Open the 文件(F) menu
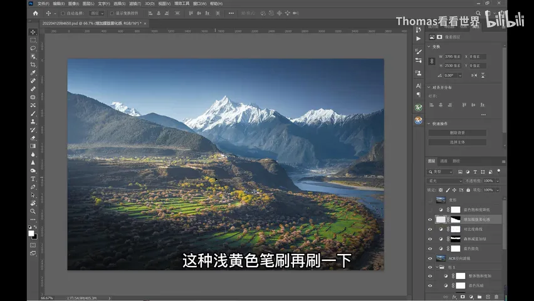This screenshot has height=301, width=534. (43, 3)
